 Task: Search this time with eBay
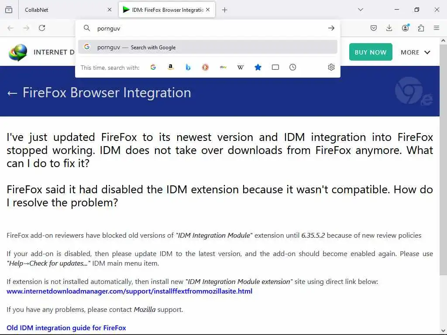pos(223,67)
